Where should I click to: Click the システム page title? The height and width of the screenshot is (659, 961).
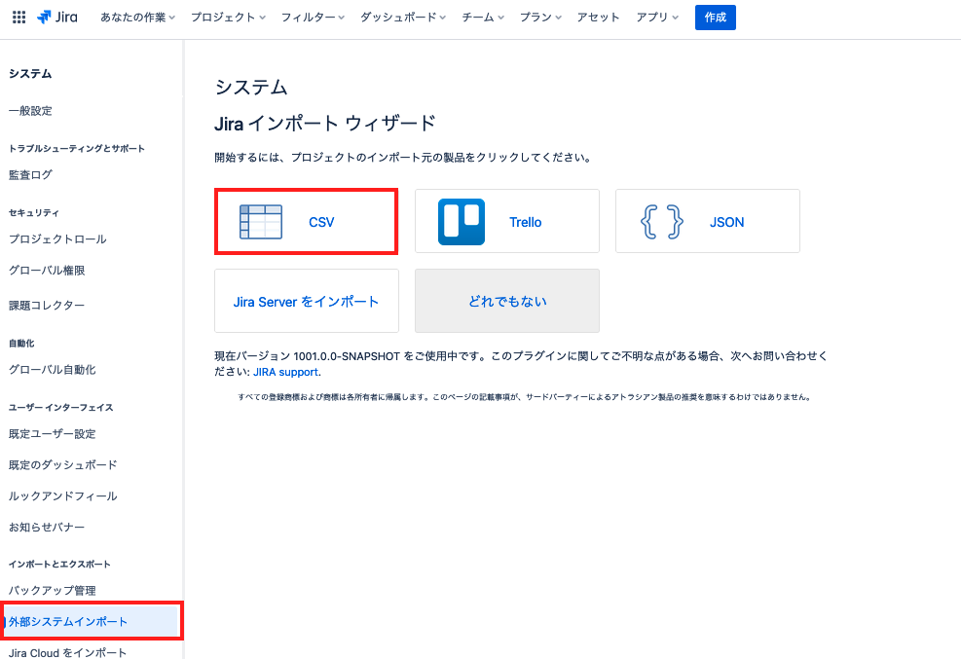(251, 87)
